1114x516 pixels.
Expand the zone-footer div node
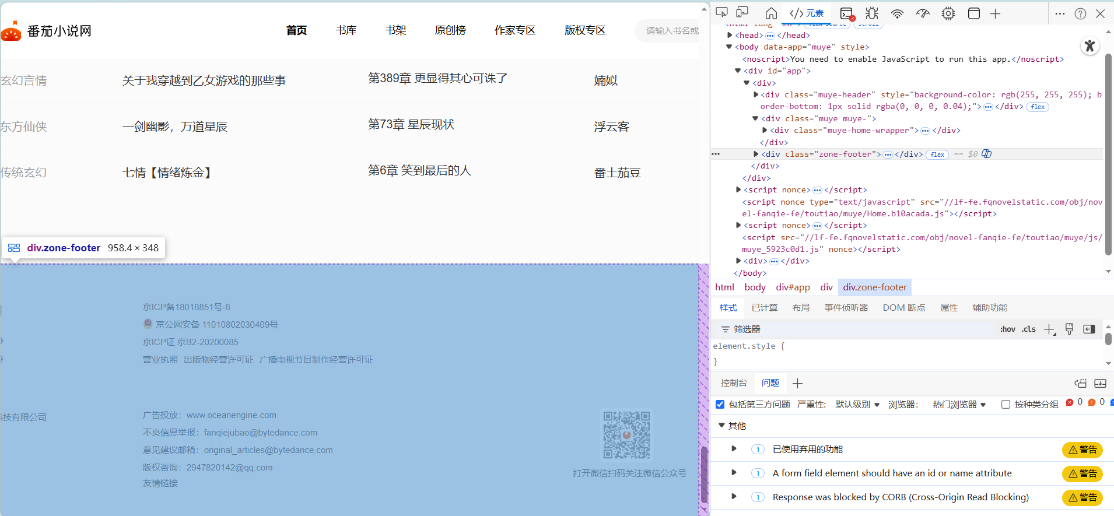pos(756,154)
